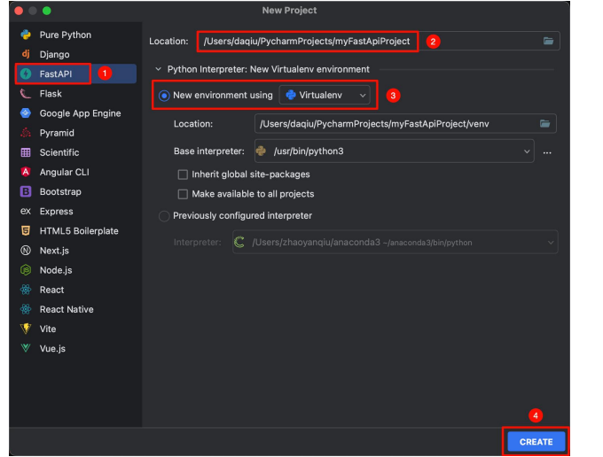The width and height of the screenshot is (603, 457).
Task: Click the /usr/bin/python3 interpreter text
Action: click(309, 151)
